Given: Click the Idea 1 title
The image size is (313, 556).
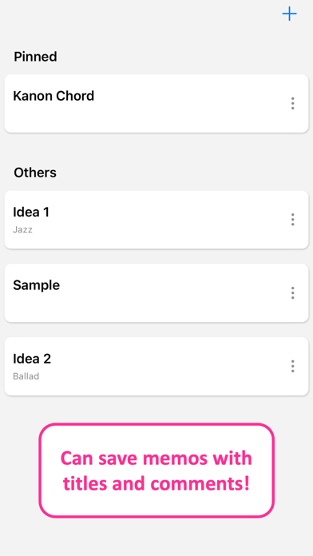Looking at the screenshot, I should [31, 212].
